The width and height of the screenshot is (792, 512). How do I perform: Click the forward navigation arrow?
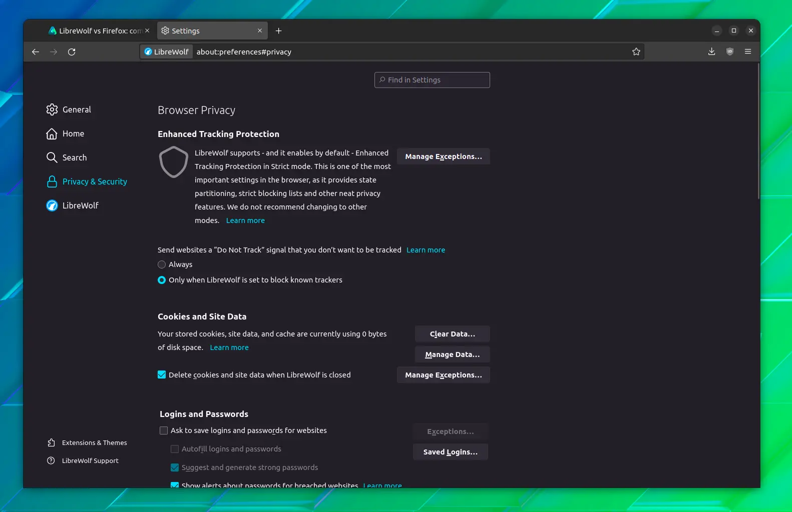click(x=54, y=52)
